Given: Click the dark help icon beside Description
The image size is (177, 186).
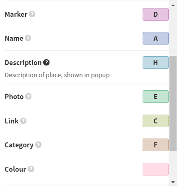Looking at the screenshot, I should 46,63.
